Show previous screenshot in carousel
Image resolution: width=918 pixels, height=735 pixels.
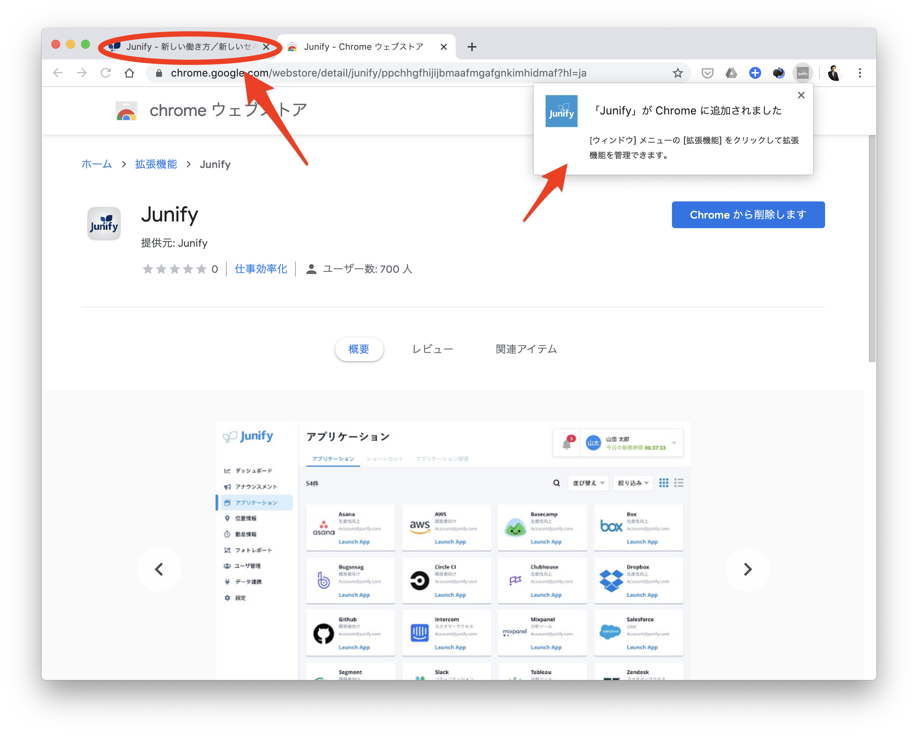(159, 569)
